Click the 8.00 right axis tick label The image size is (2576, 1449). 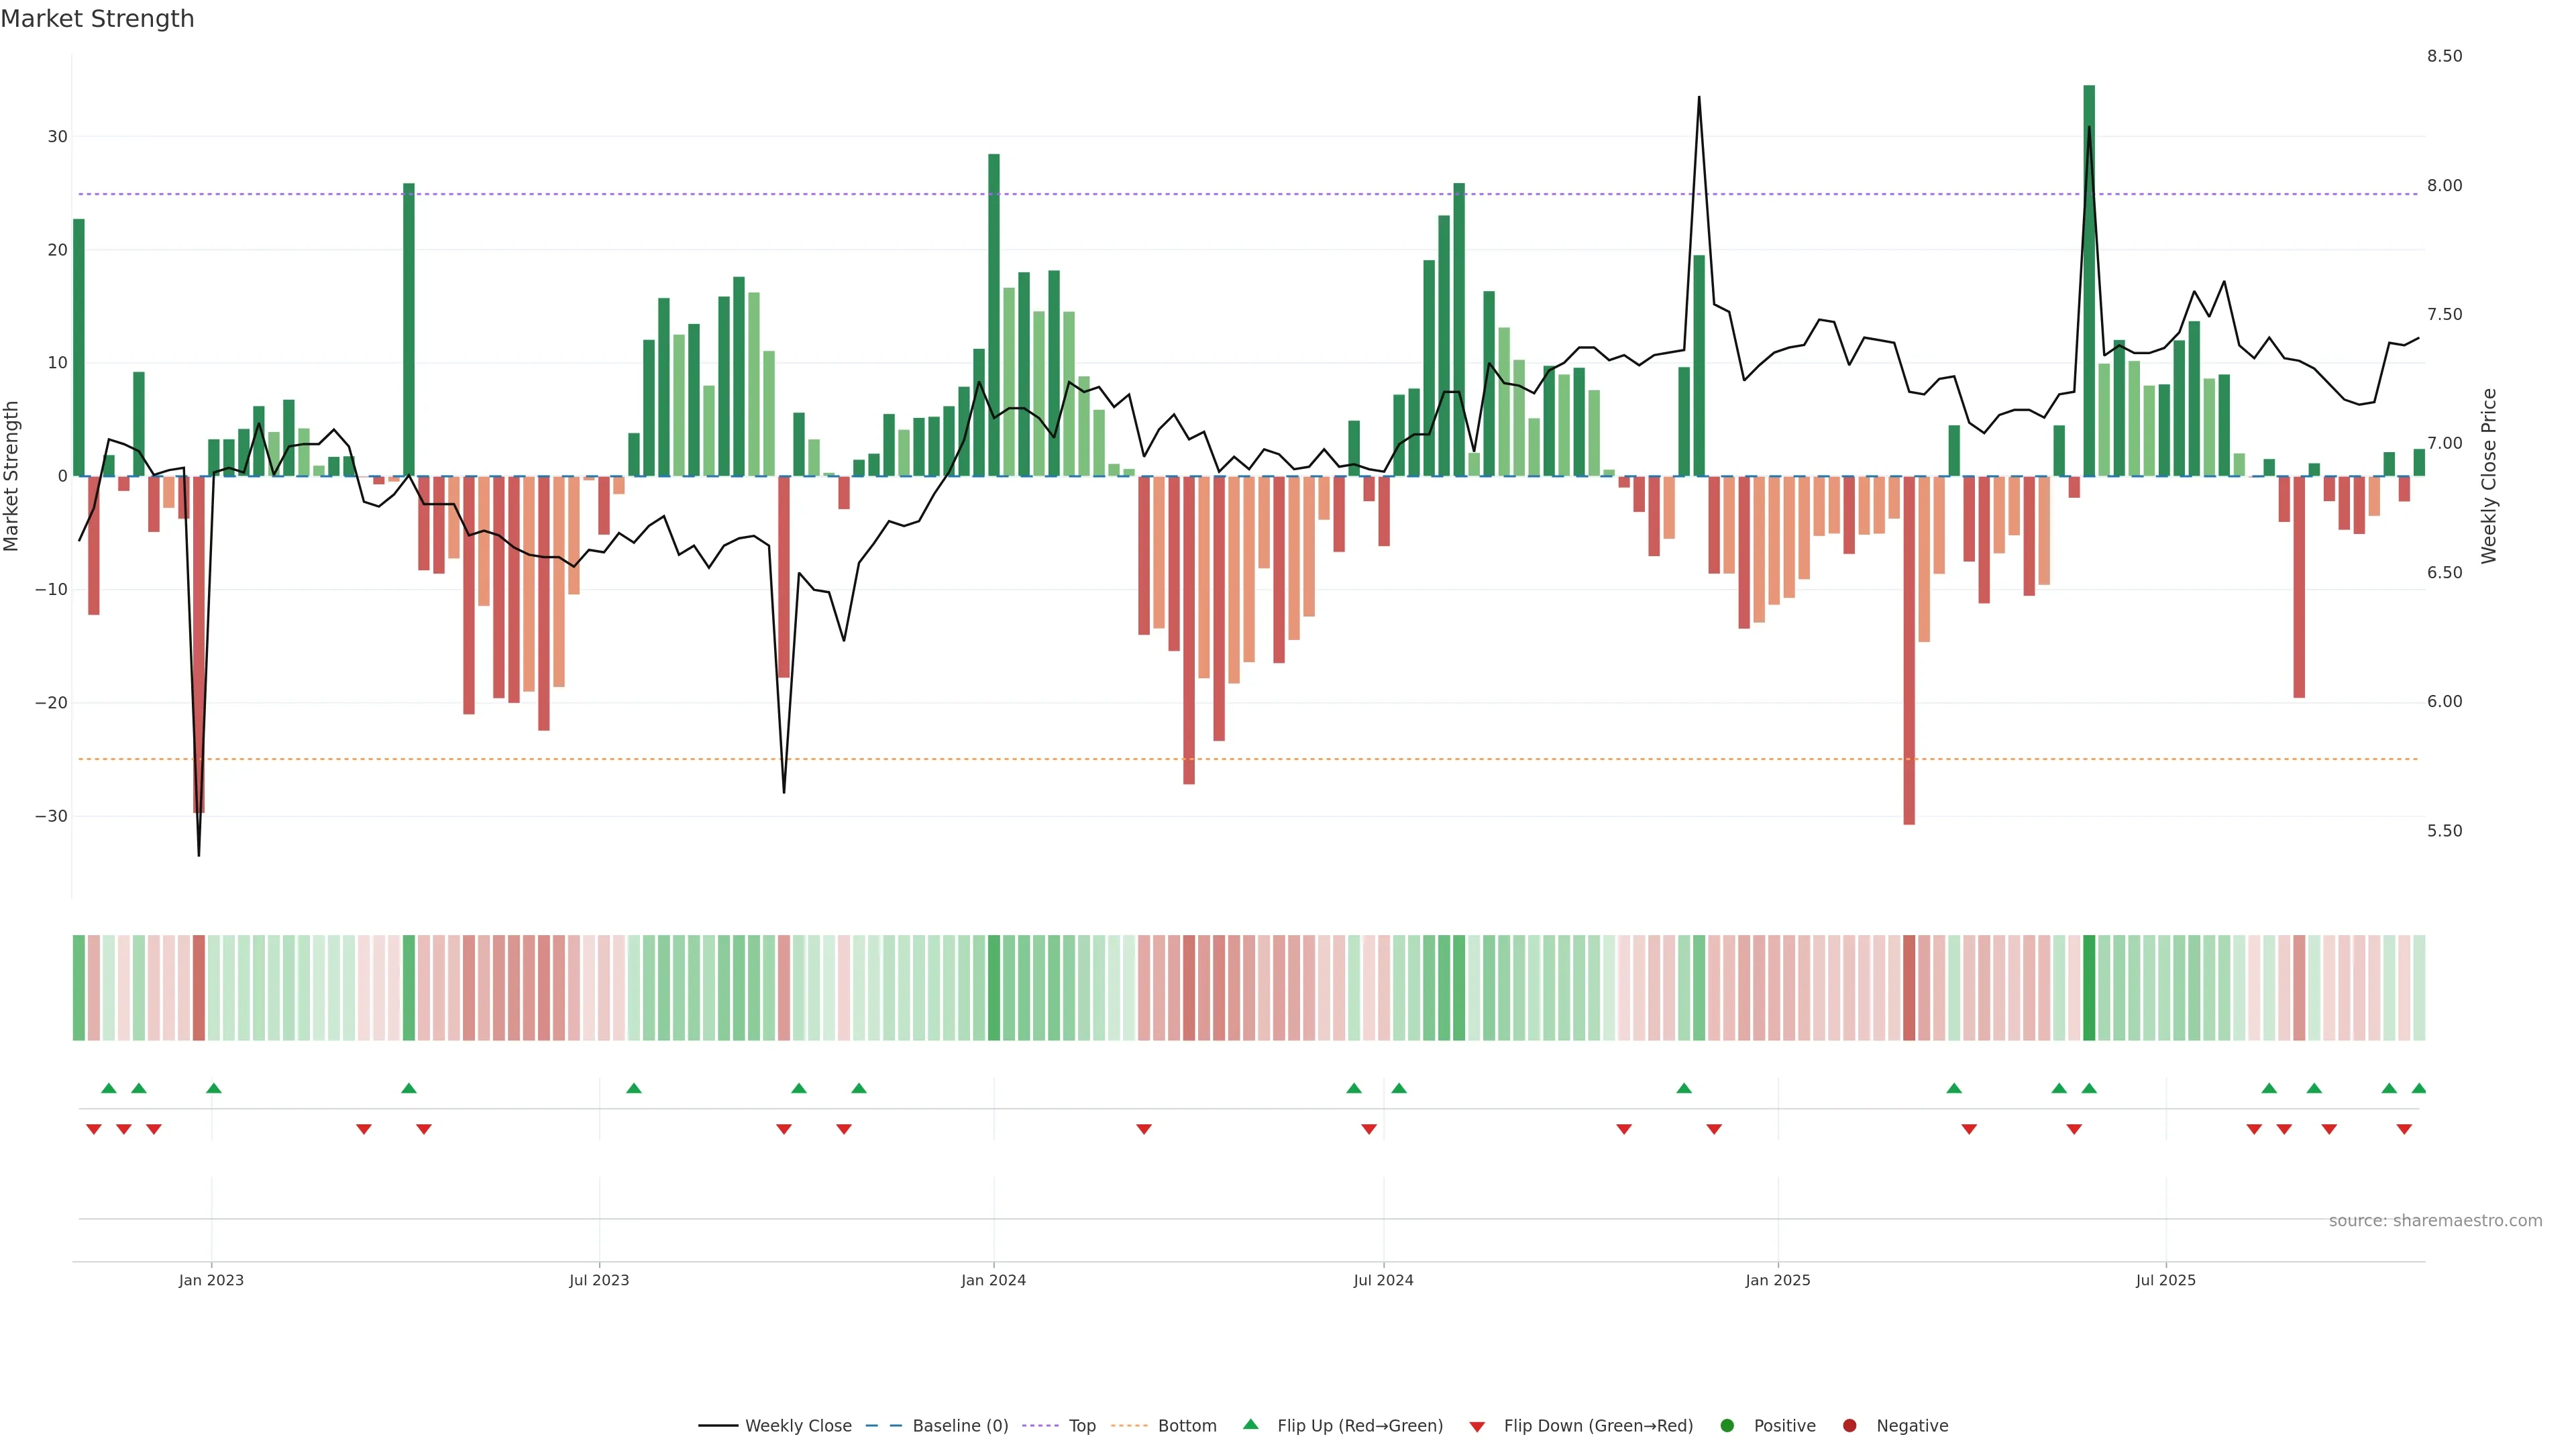tap(2444, 185)
